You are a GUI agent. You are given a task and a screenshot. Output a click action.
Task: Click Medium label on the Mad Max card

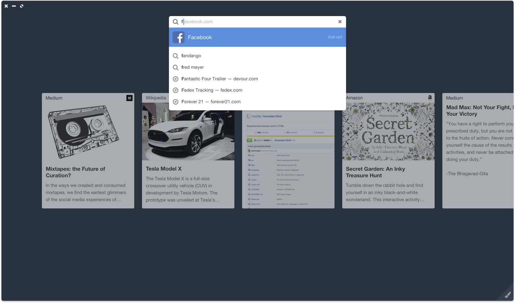[454, 98]
